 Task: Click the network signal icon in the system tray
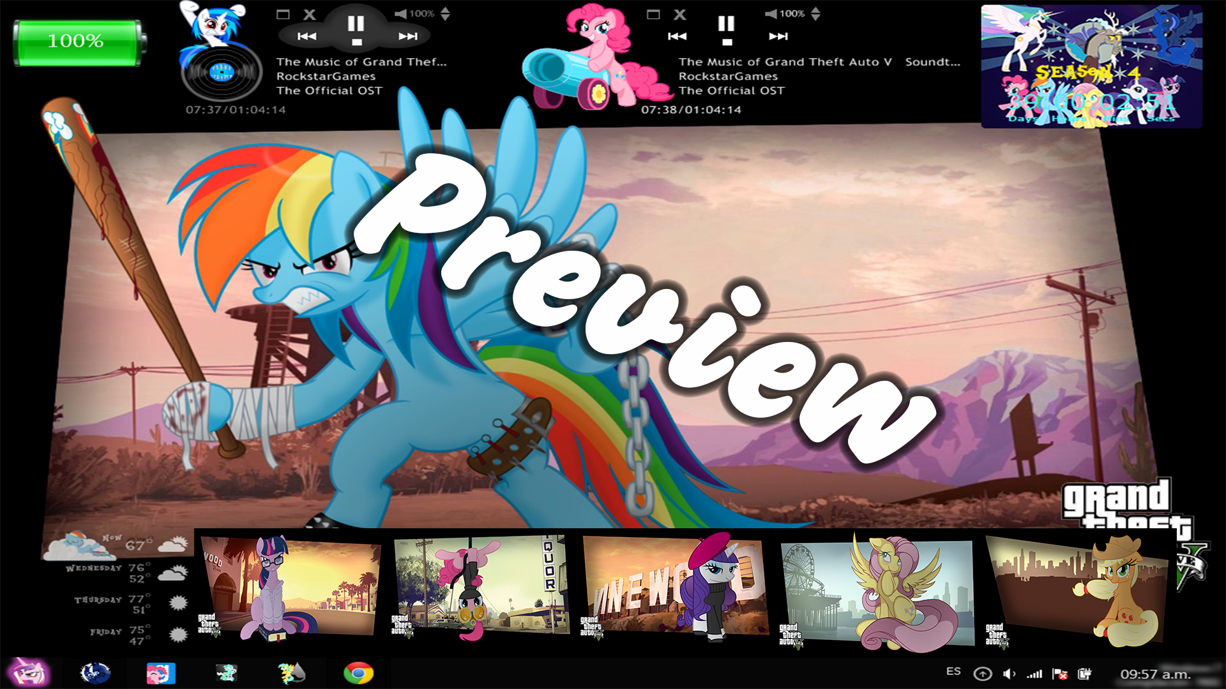coord(1033,673)
